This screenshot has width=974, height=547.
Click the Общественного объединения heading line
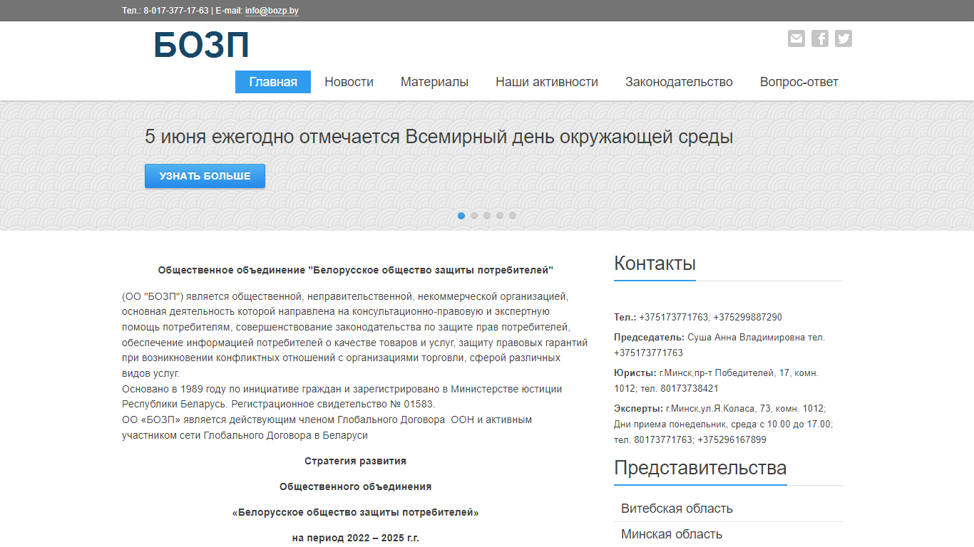(355, 486)
